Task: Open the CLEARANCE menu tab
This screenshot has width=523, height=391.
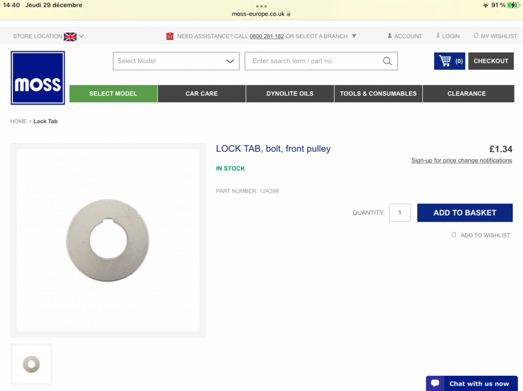Action: point(468,94)
